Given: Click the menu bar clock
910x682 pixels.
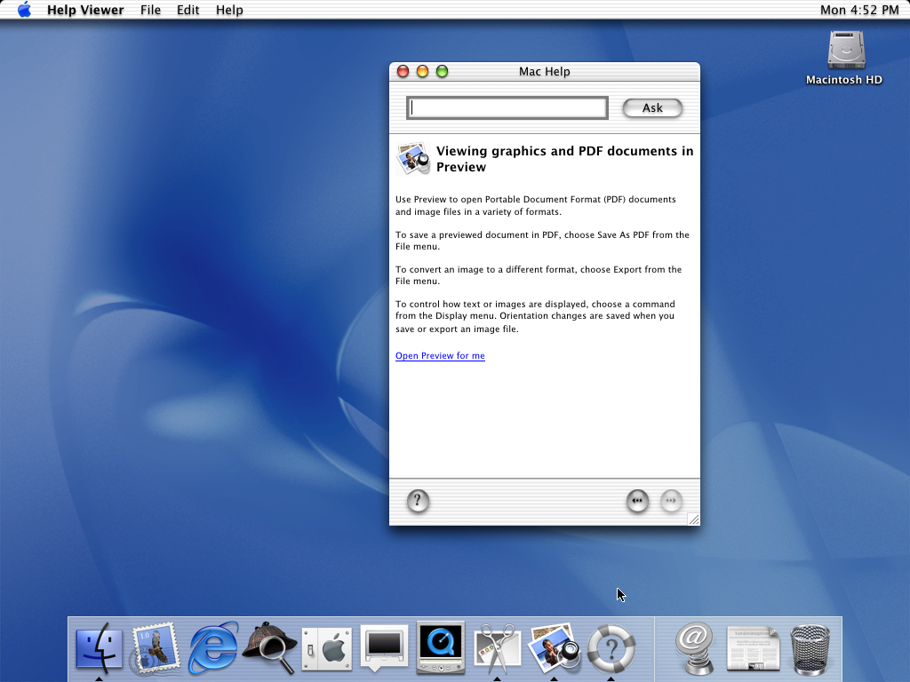Looking at the screenshot, I should click(859, 10).
